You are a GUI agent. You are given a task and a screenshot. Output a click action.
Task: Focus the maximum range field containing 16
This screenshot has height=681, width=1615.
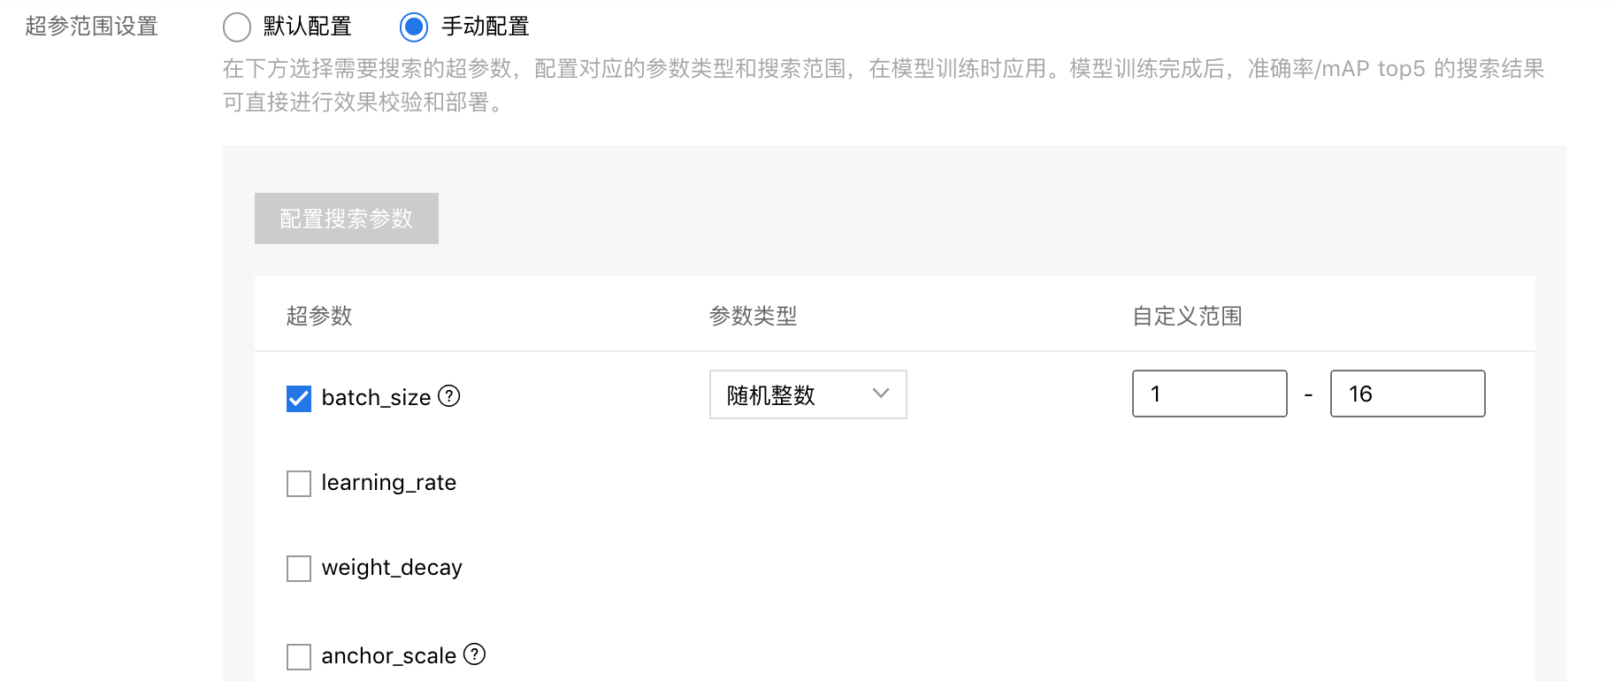point(1408,394)
